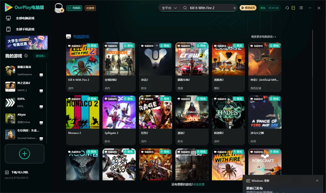Click the PC icon on the EXFIL row

pos(41,107)
